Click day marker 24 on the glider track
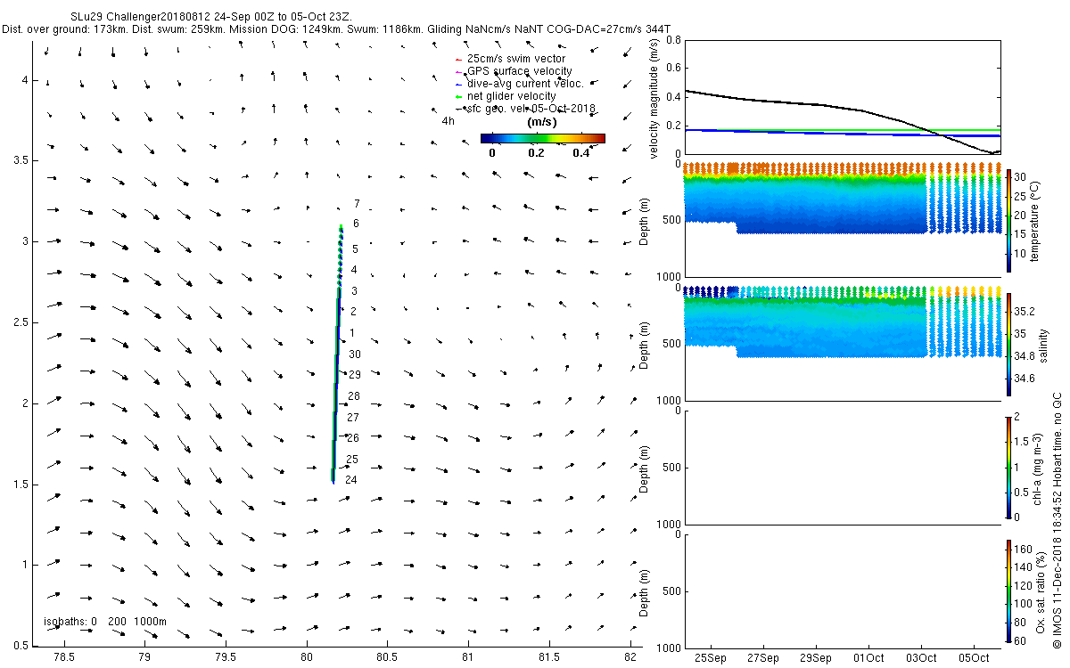 [351, 480]
